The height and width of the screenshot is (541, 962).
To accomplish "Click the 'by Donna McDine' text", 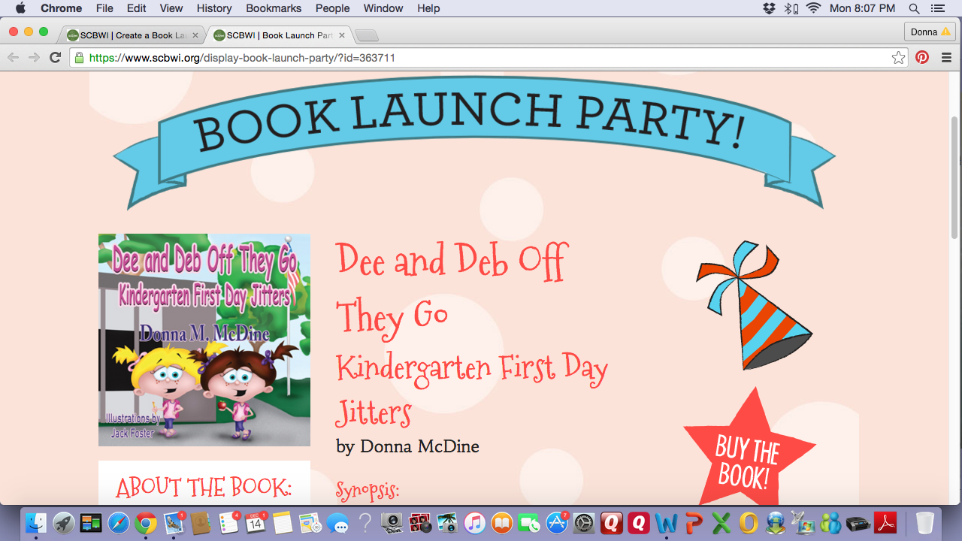I will (x=407, y=446).
